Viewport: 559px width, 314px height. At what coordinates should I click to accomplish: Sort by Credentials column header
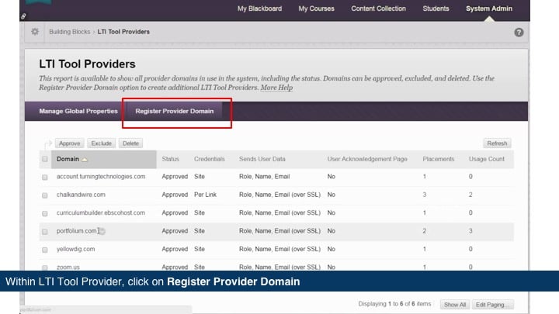pyautogui.click(x=210, y=159)
